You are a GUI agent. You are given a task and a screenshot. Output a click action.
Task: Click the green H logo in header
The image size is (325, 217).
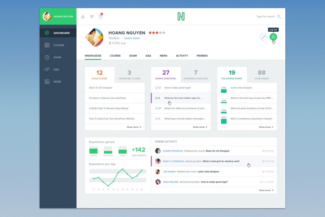point(181,16)
